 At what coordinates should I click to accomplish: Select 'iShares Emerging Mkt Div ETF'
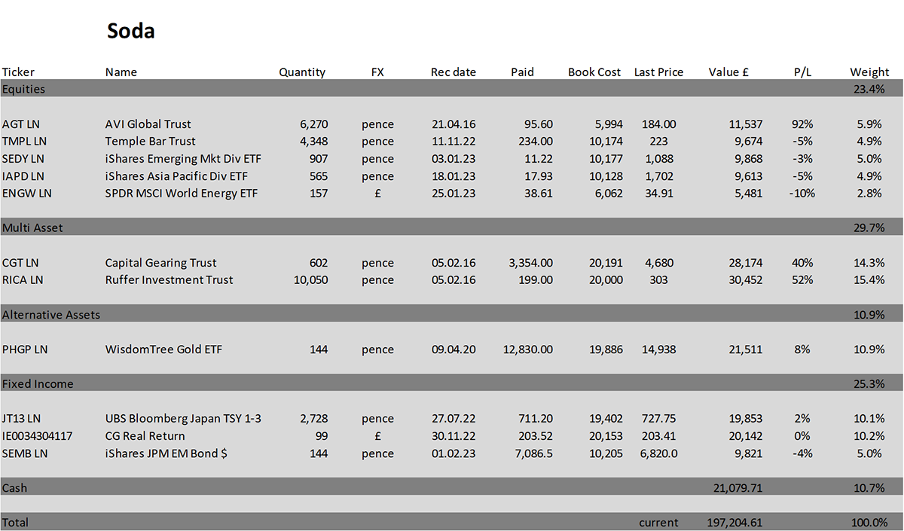coord(183,159)
